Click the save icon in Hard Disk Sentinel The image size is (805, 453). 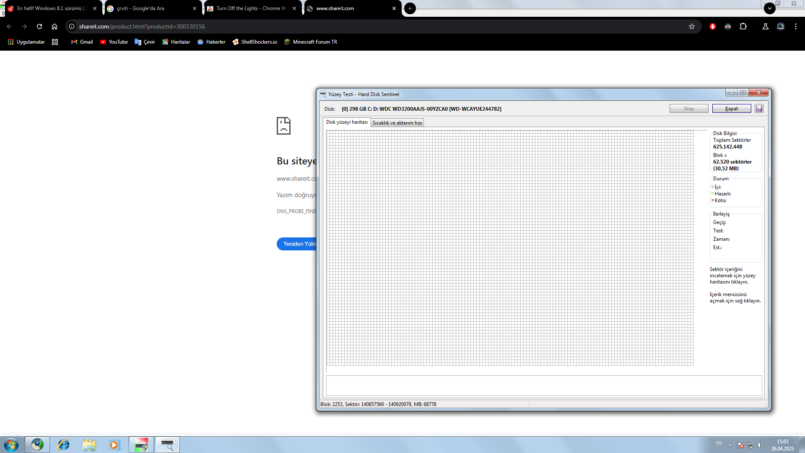(759, 109)
